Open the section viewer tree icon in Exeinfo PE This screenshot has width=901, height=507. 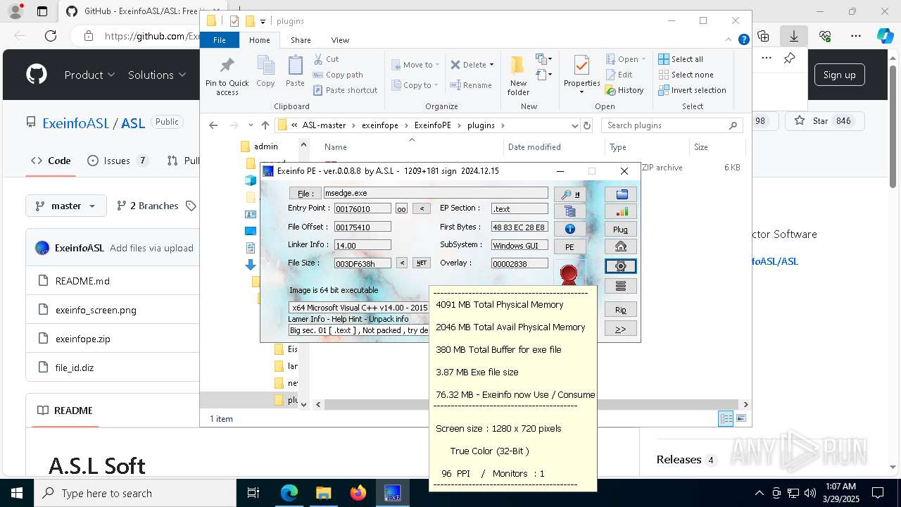click(x=569, y=211)
